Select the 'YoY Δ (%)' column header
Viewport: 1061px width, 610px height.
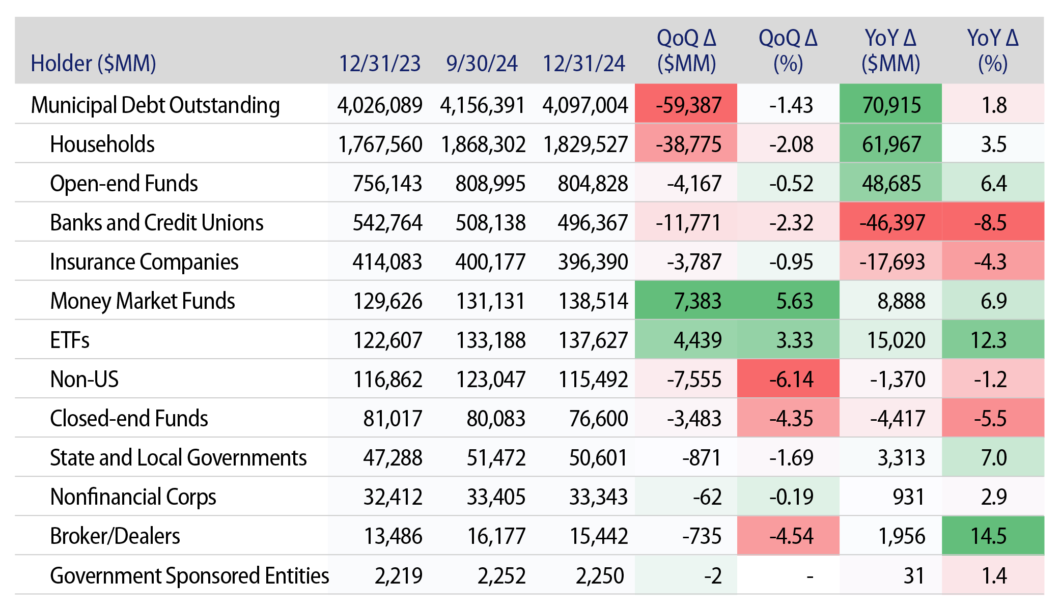pos(992,51)
